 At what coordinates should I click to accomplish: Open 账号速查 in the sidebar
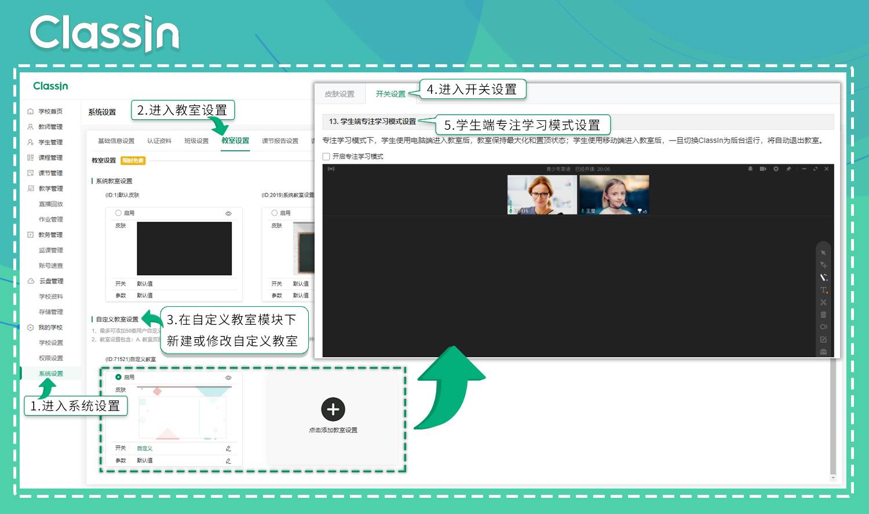coord(50,266)
